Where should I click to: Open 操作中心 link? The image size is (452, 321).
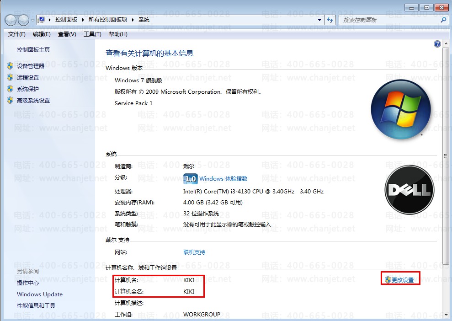pyautogui.click(x=28, y=283)
